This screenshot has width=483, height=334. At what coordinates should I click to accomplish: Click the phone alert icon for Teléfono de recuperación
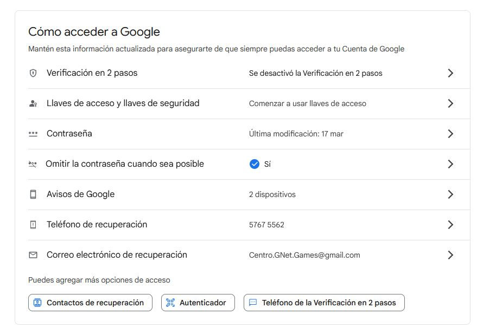(x=33, y=225)
